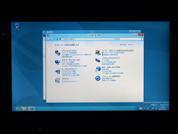Click インターネットへの接続 link
178x134 pixels.
click(x=68, y=62)
